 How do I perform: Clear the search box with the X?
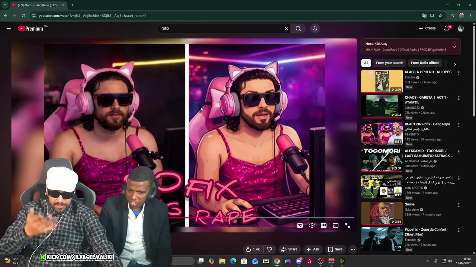pyautogui.click(x=286, y=28)
